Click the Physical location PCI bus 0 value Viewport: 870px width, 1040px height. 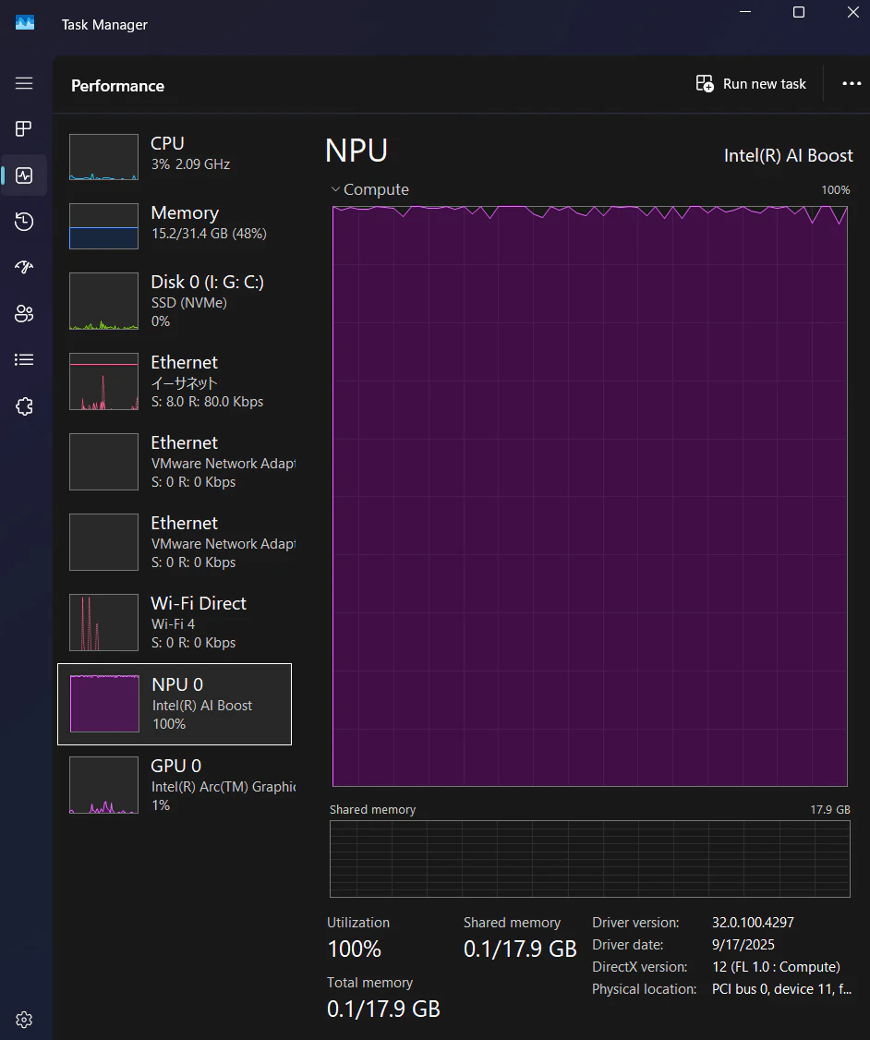(x=781, y=988)
